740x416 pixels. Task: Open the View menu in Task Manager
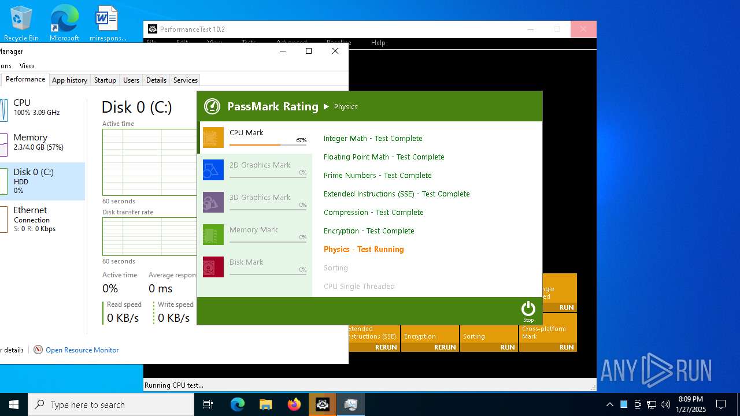point(27,65)
